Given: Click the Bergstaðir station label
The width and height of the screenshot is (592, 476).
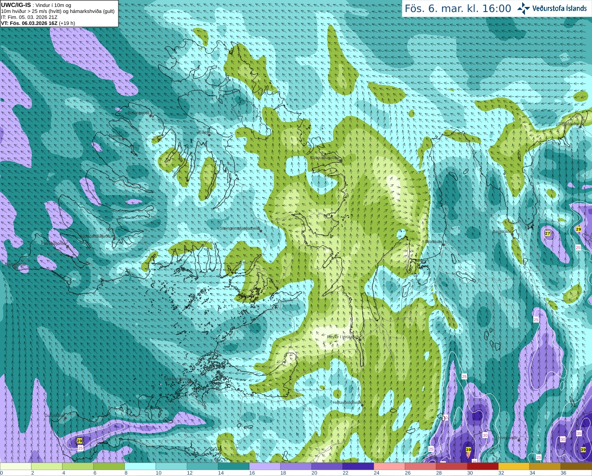Looking at the screenshot, I should coord(502,232).
